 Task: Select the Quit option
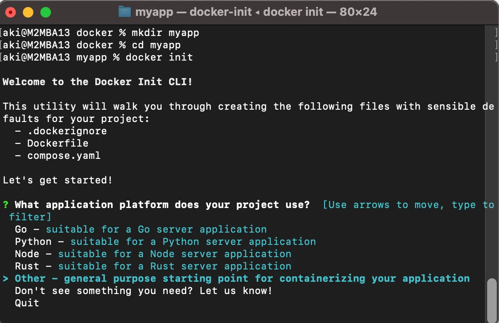pos(27,303)
